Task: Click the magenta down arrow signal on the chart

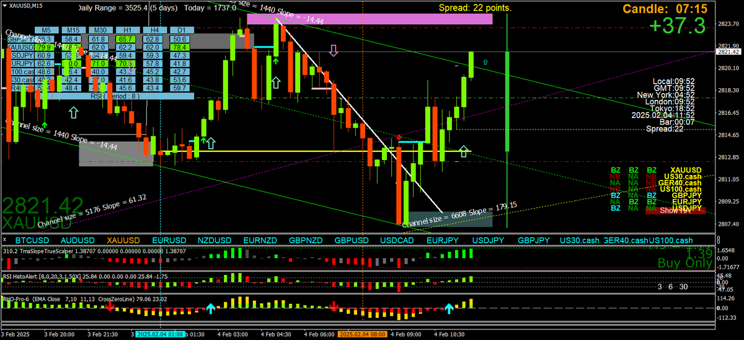Action: 334,50
